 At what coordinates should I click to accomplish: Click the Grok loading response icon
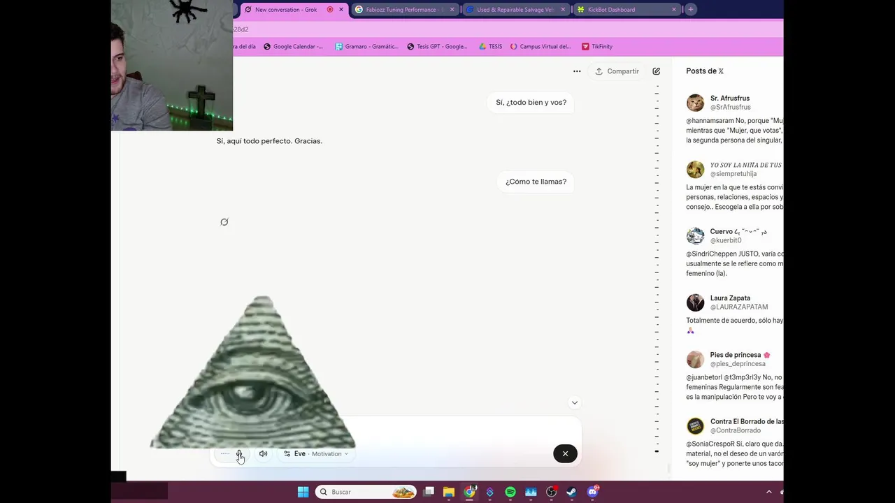point(224,222)
